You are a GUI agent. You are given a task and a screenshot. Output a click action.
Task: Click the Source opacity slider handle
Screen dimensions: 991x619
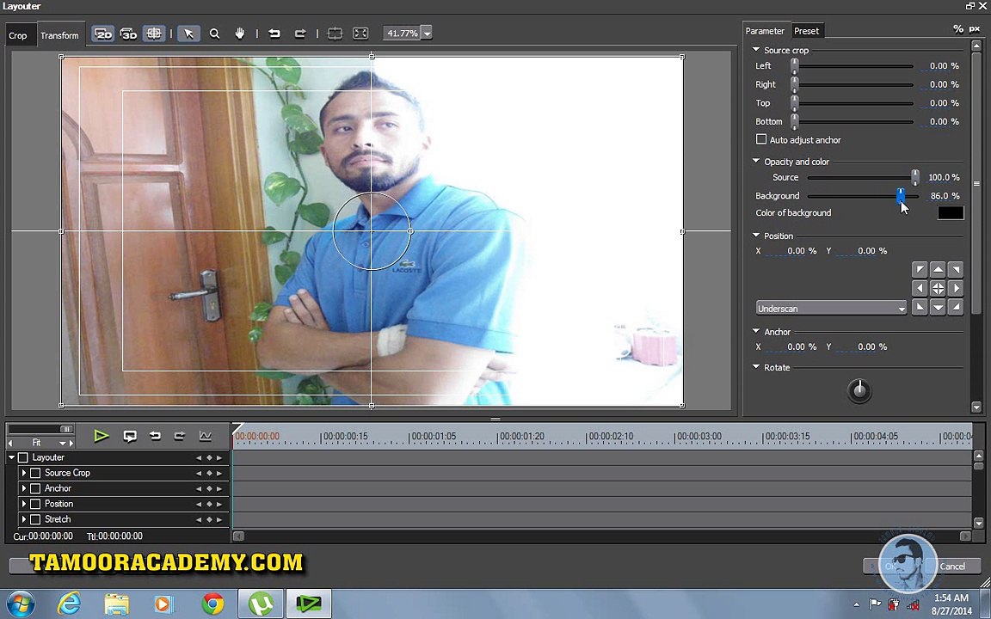pyautogui.click(x=915, y=177)
